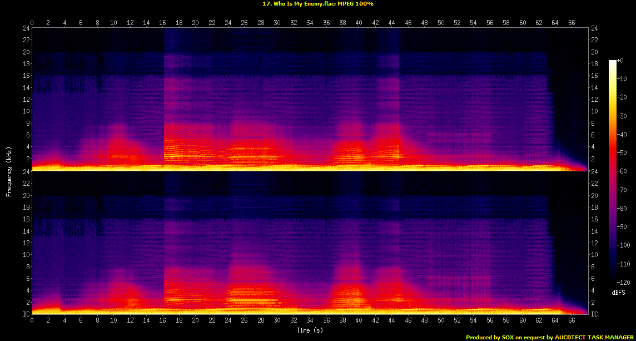
Task: Click the white top end of the dBFS color bar
Action: tap(613, 62)
